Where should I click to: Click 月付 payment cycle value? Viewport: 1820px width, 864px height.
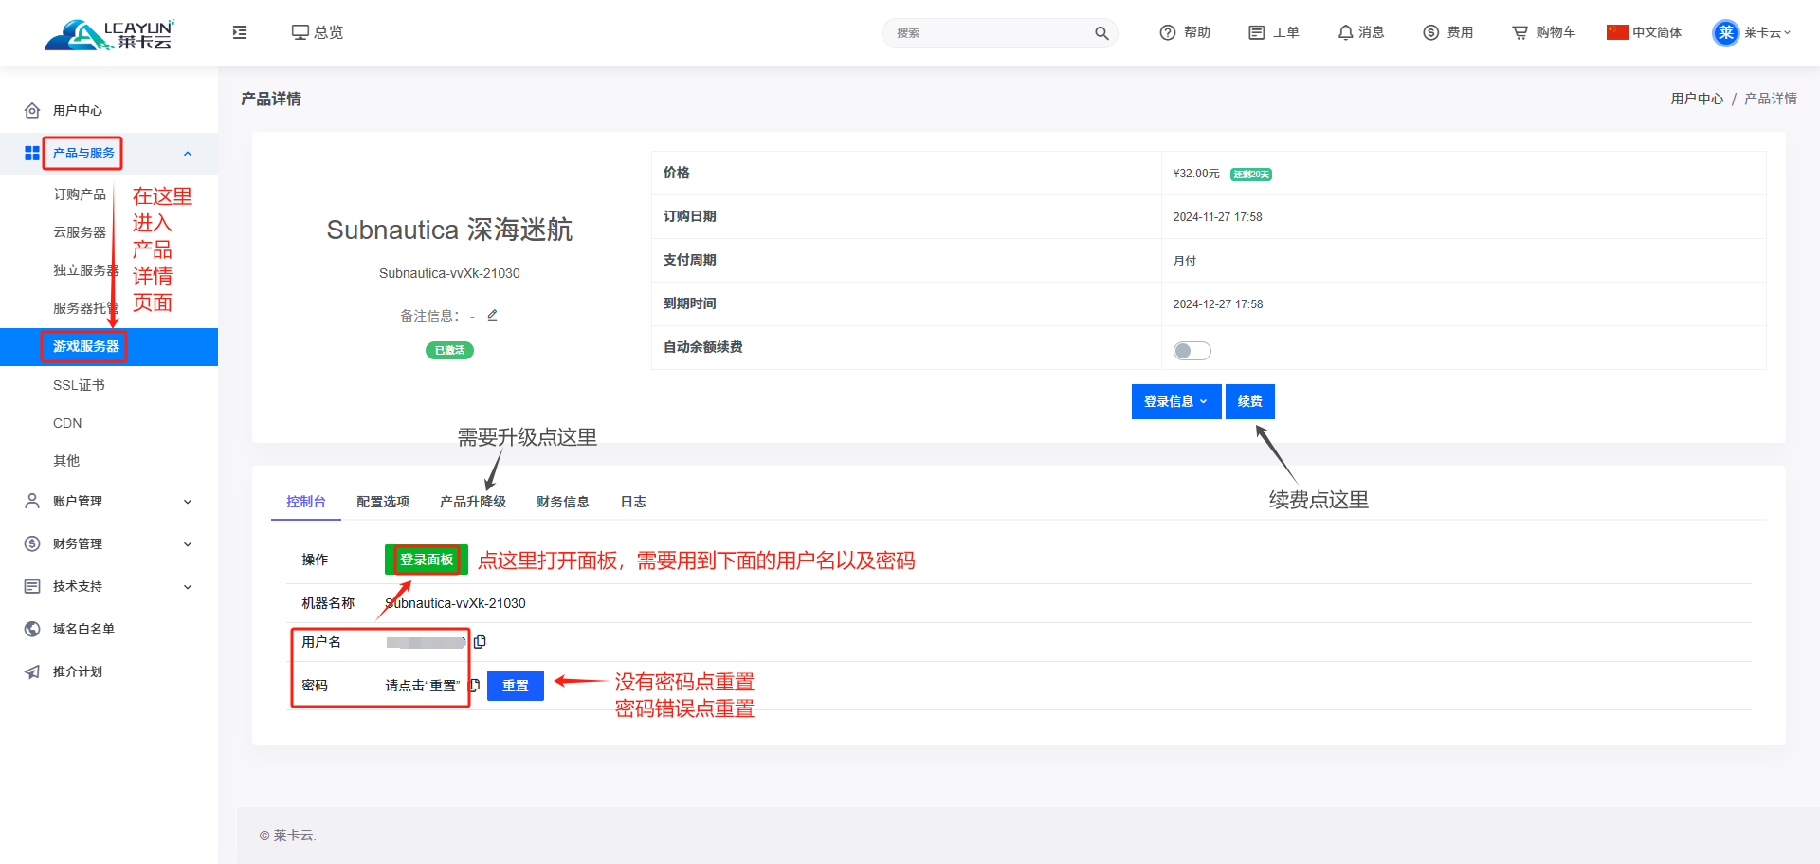1185,261
